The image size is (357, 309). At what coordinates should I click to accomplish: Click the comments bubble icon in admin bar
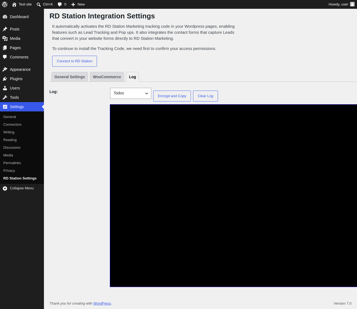(x=60, y=4)
